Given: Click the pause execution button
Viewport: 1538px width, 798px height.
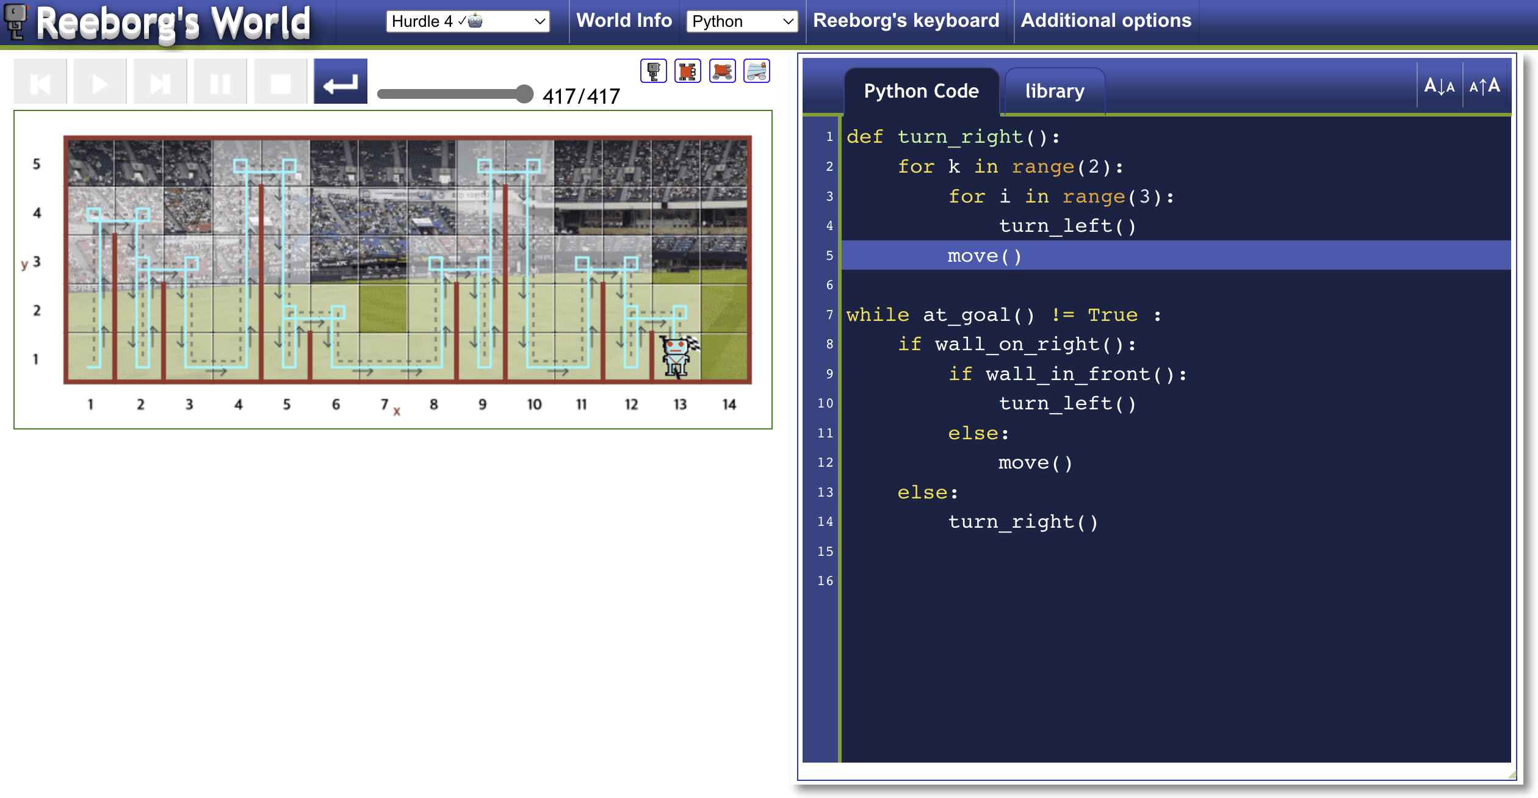Looking at the screenshot, I should (x=220, y=82).
